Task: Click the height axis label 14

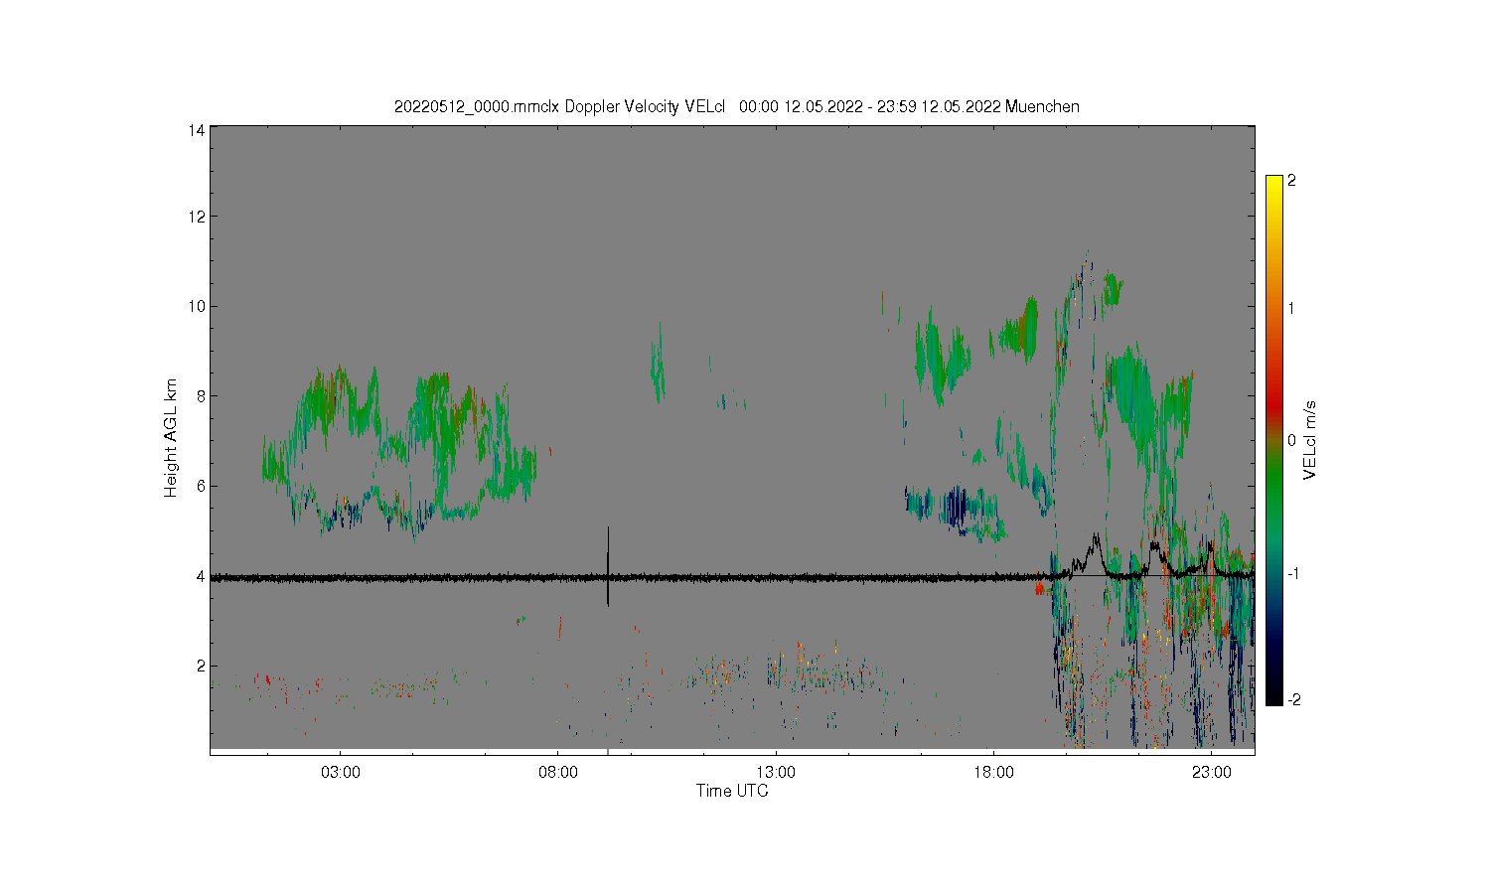Action: 198,130
